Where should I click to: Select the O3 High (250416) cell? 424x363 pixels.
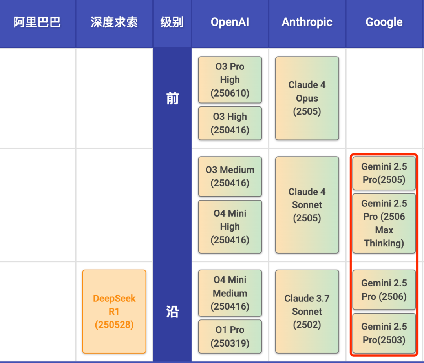(x=230, y=123)
